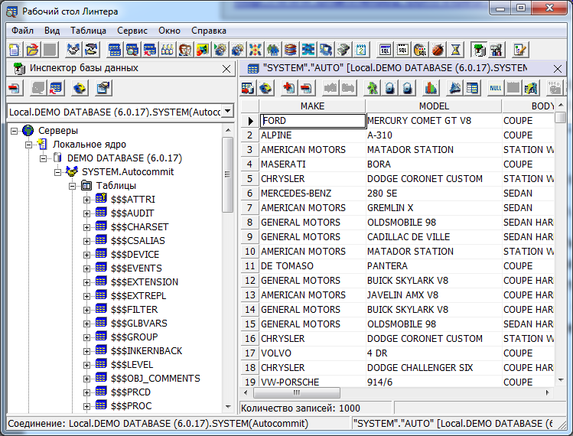This screenshot has height=436, width=573.
Task: Click the NULL button in table toolbar
Action: click(x=495, y=88)
